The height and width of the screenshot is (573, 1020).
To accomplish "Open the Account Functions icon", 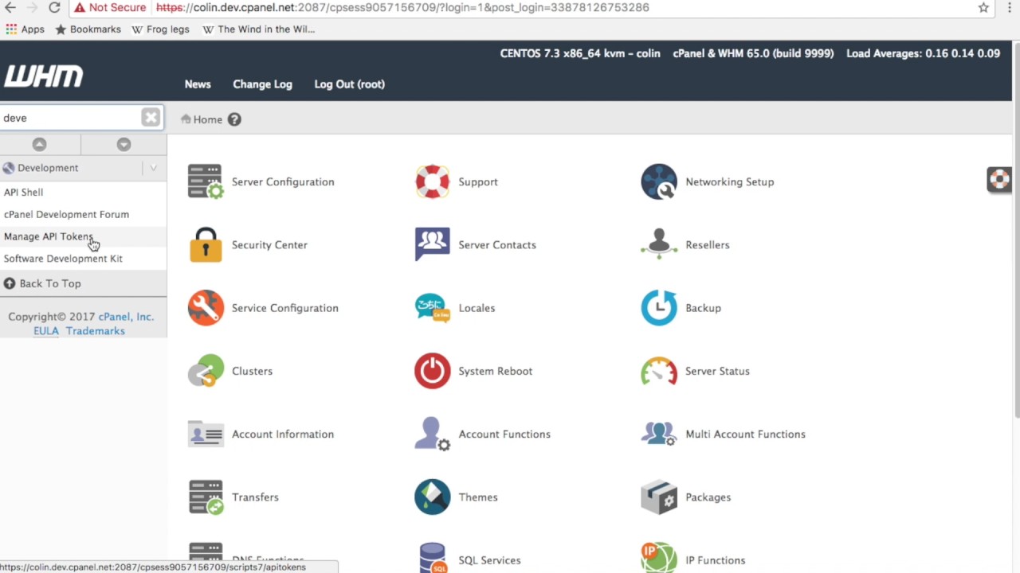I will 432,434.
